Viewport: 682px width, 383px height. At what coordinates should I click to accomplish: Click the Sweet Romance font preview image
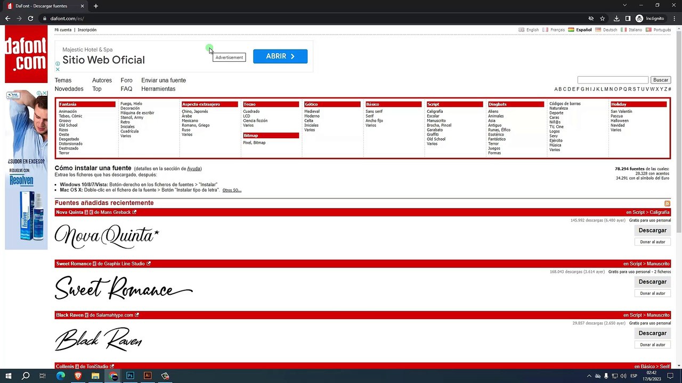pos(124,288)
